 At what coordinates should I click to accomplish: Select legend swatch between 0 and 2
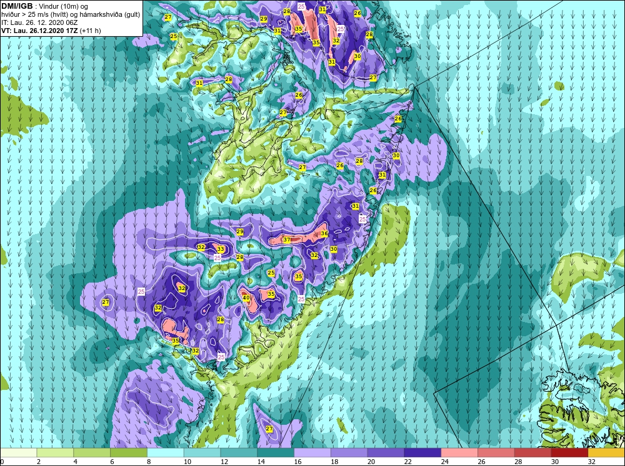(x=18, y=453)
